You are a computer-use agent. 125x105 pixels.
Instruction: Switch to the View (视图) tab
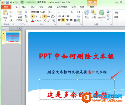click(82, 7)
